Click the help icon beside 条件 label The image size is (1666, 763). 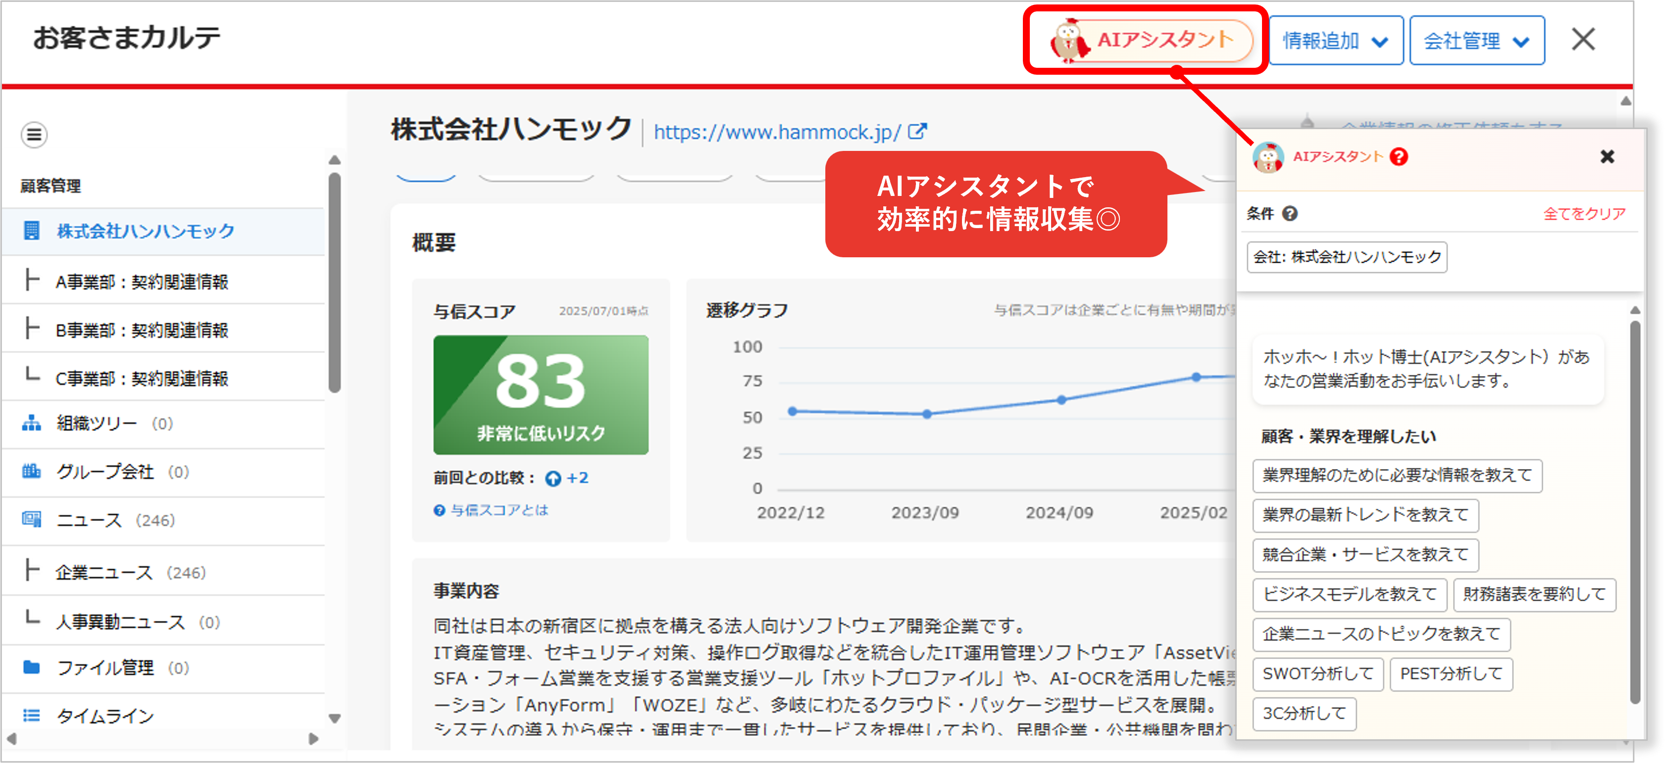(x=1290, y=213)
